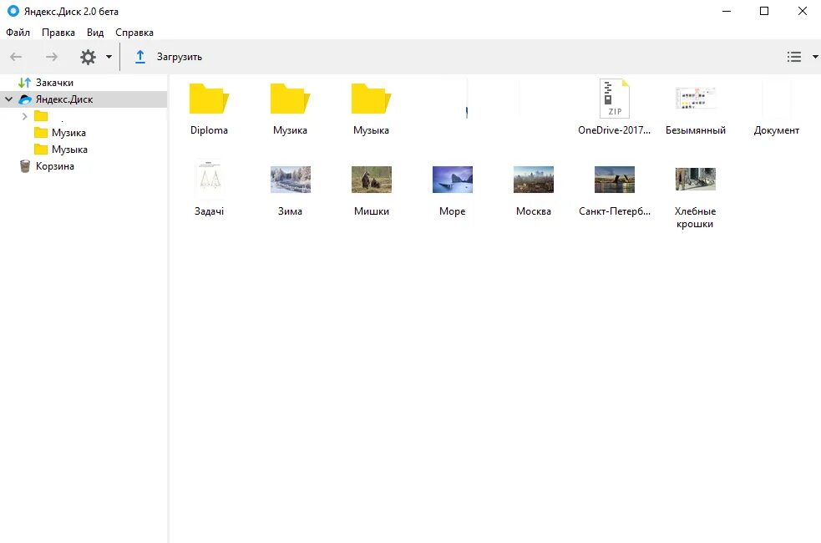Open the Справка menu

(x=134, y=33)
